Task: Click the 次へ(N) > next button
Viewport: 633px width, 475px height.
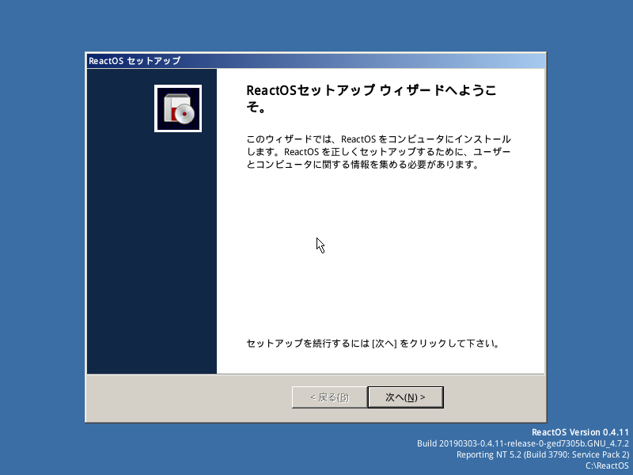Action: (406, 397)
